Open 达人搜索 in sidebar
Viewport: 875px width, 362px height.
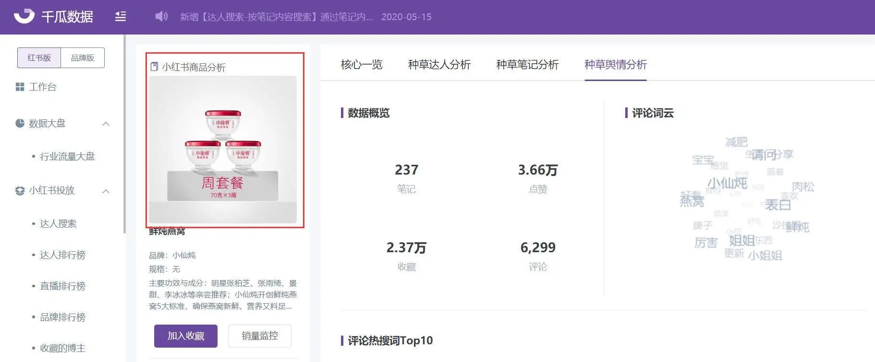[58, 223]
